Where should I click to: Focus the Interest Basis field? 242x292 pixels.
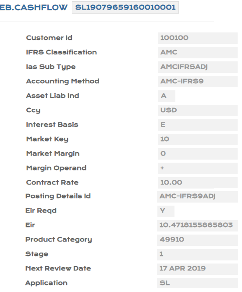click(198, 125)
